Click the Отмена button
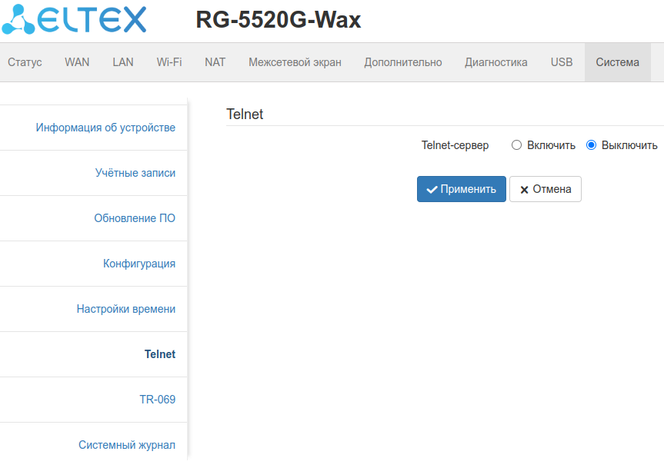664x468 pixels. tap(545, 189)
